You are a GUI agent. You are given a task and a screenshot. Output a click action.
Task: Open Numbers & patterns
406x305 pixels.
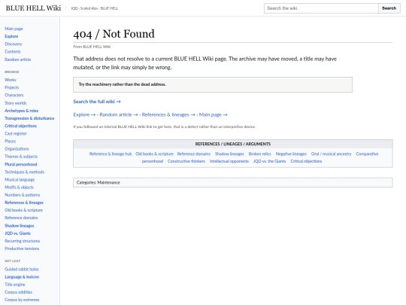point(23,195)
